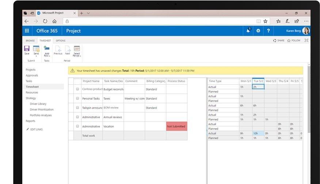Select the Personal Tasks row checkbox
This screenshot has width=320, height=184.
[77, 98]
